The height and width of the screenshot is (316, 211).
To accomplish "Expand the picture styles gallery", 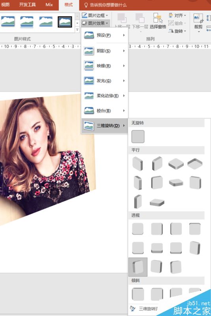I will pos(77,30).
